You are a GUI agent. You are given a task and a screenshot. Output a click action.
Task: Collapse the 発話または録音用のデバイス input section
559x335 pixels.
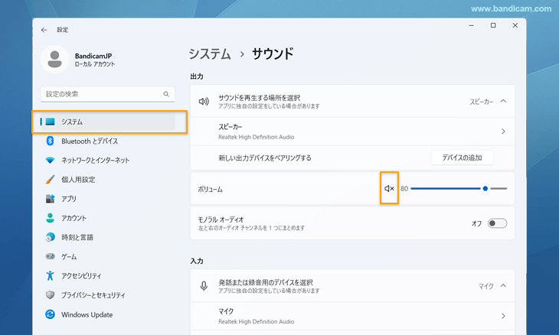(503, 285)
